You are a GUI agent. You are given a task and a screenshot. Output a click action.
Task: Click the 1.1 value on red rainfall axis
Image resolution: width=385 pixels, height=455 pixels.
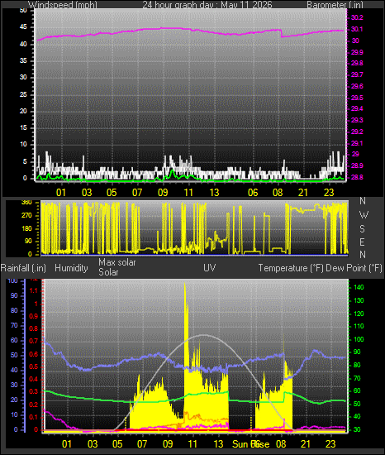(34, 290)
